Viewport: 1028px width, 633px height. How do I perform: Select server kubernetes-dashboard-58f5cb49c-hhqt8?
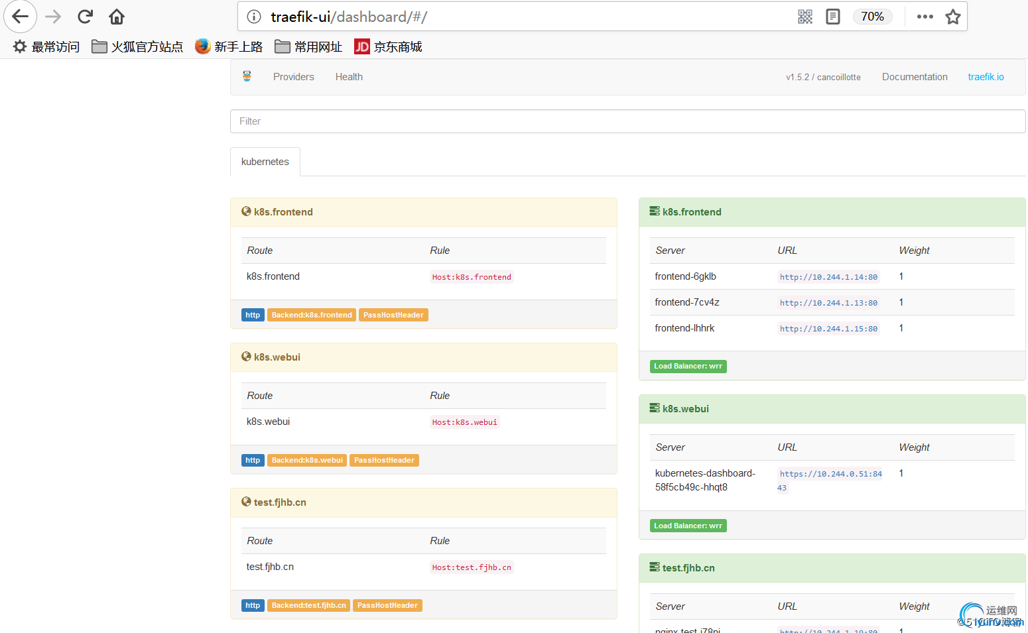point(705,480)
